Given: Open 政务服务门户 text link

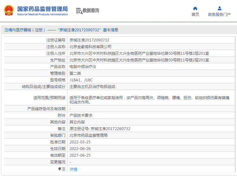Looking at the screenshot, I should pos(219,15).
